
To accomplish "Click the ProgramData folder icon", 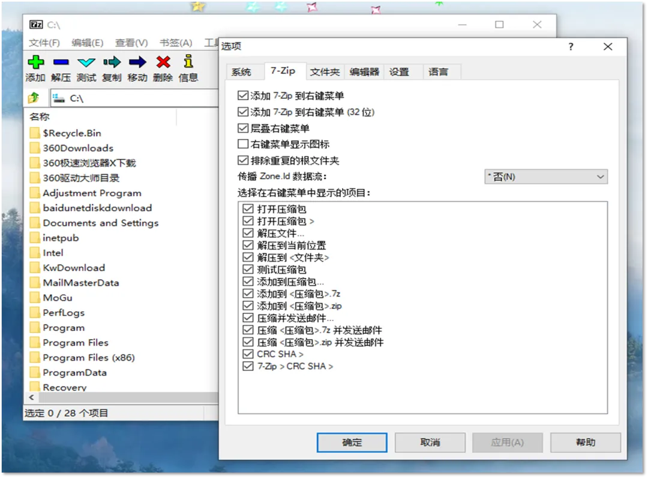I will tap(35, 373).
